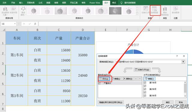Move series down with the down arrow

[140, 79]
